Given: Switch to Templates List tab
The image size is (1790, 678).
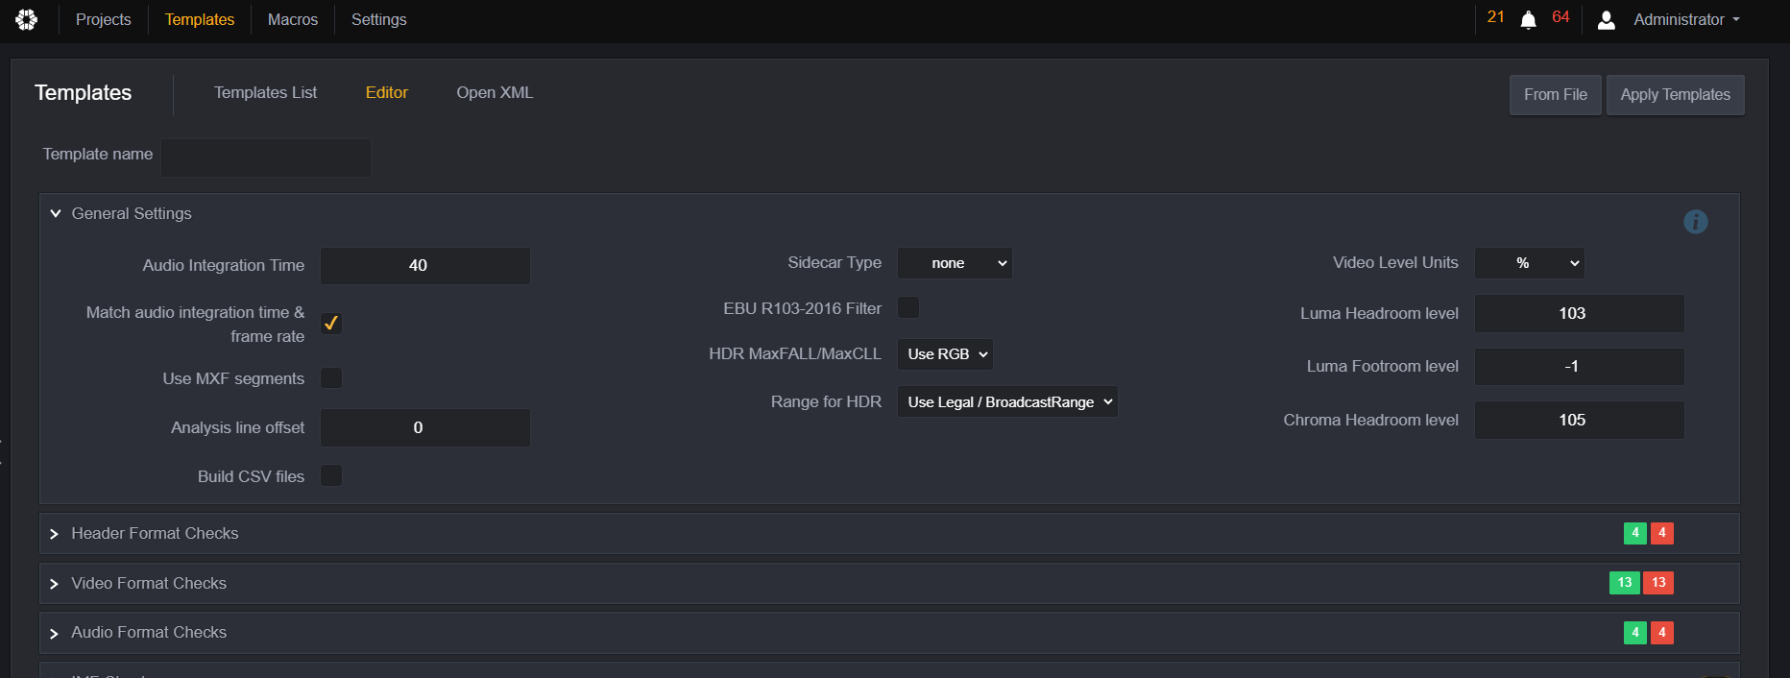Looking at the screenshot, I should 265,92.
